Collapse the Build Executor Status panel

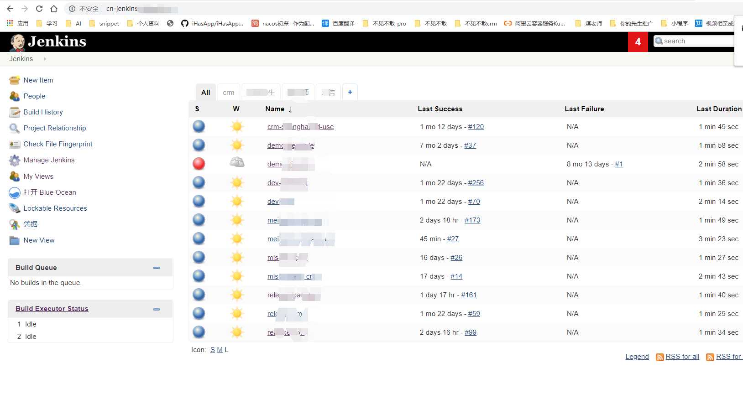point(157,309)
